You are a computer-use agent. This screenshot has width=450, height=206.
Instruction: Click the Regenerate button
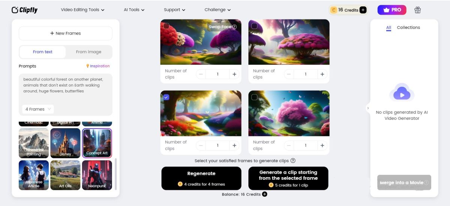(201, 178)
